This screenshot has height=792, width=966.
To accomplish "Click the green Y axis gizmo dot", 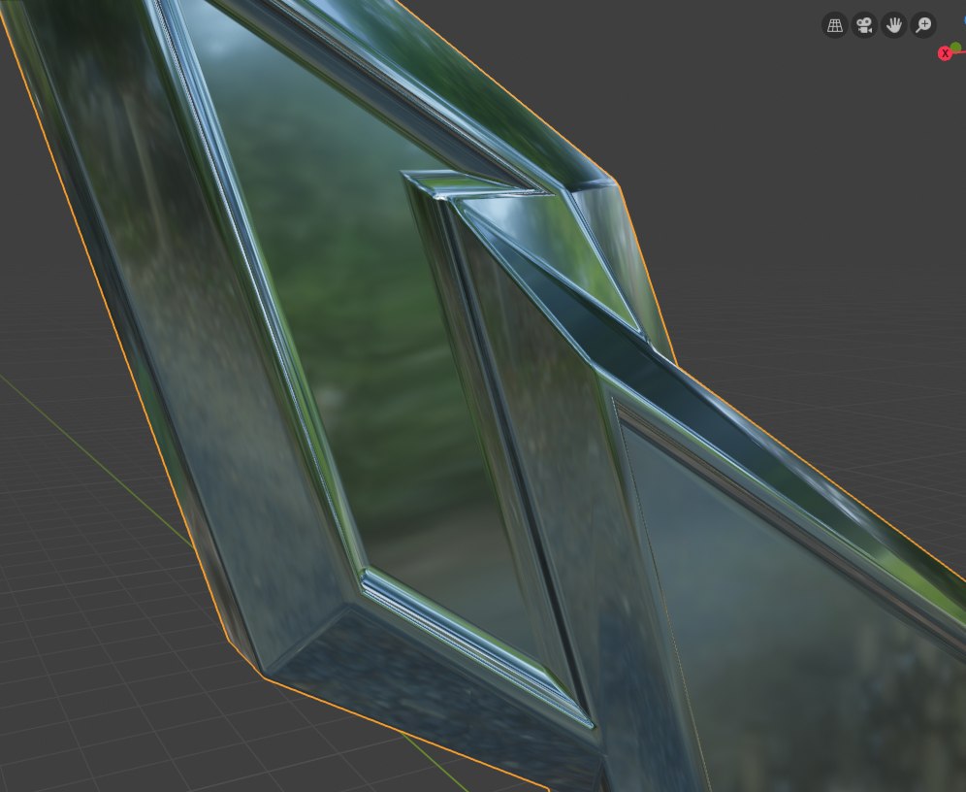I will click(x=955, y=47).
